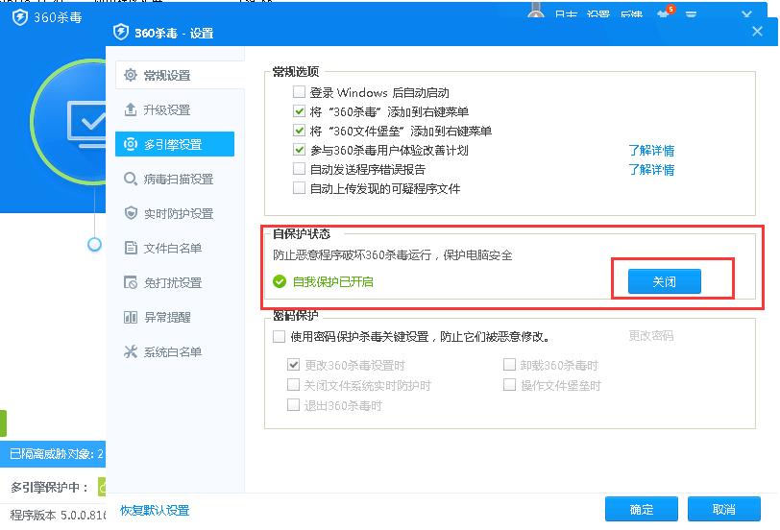Image resolution: width=780 pixels, height=530 pixels.
Task: Uncheck 将“360文件堡垒”添加到右键菜单
Action: pyautogui.click(x=299, y=131)
